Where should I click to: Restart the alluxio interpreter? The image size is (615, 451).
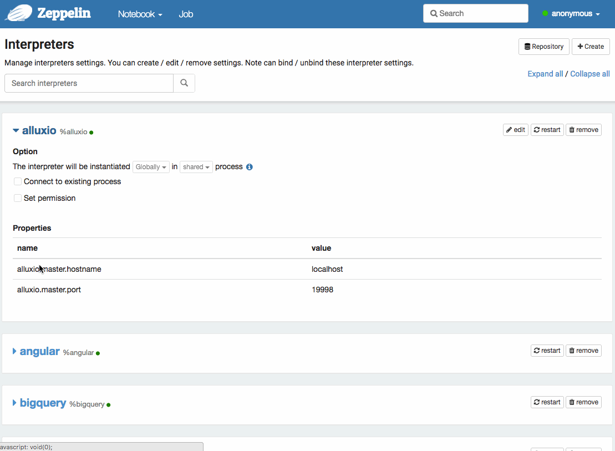[547, 130]
